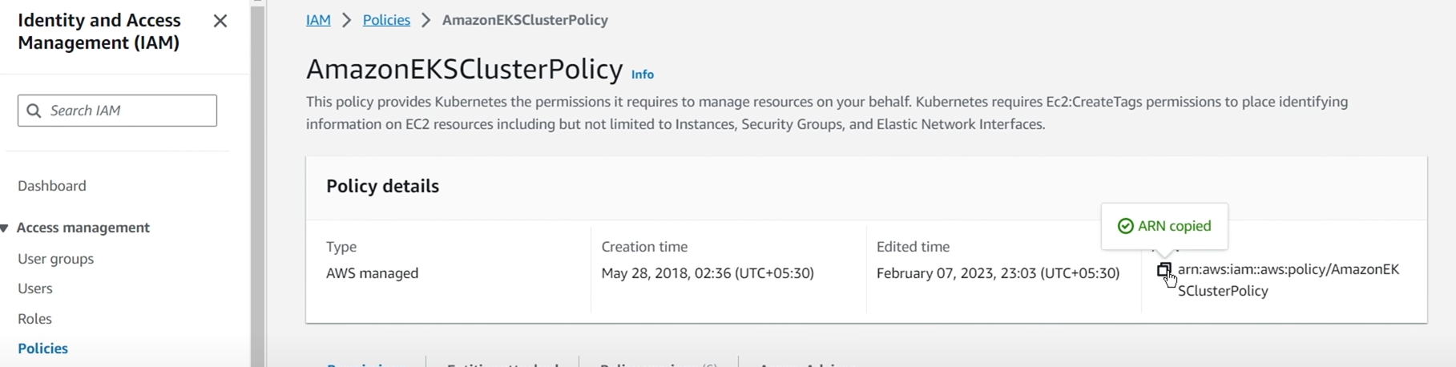Click the AWS managed type value
Viewport: 1456px width, 367px height.
(373, 273)
